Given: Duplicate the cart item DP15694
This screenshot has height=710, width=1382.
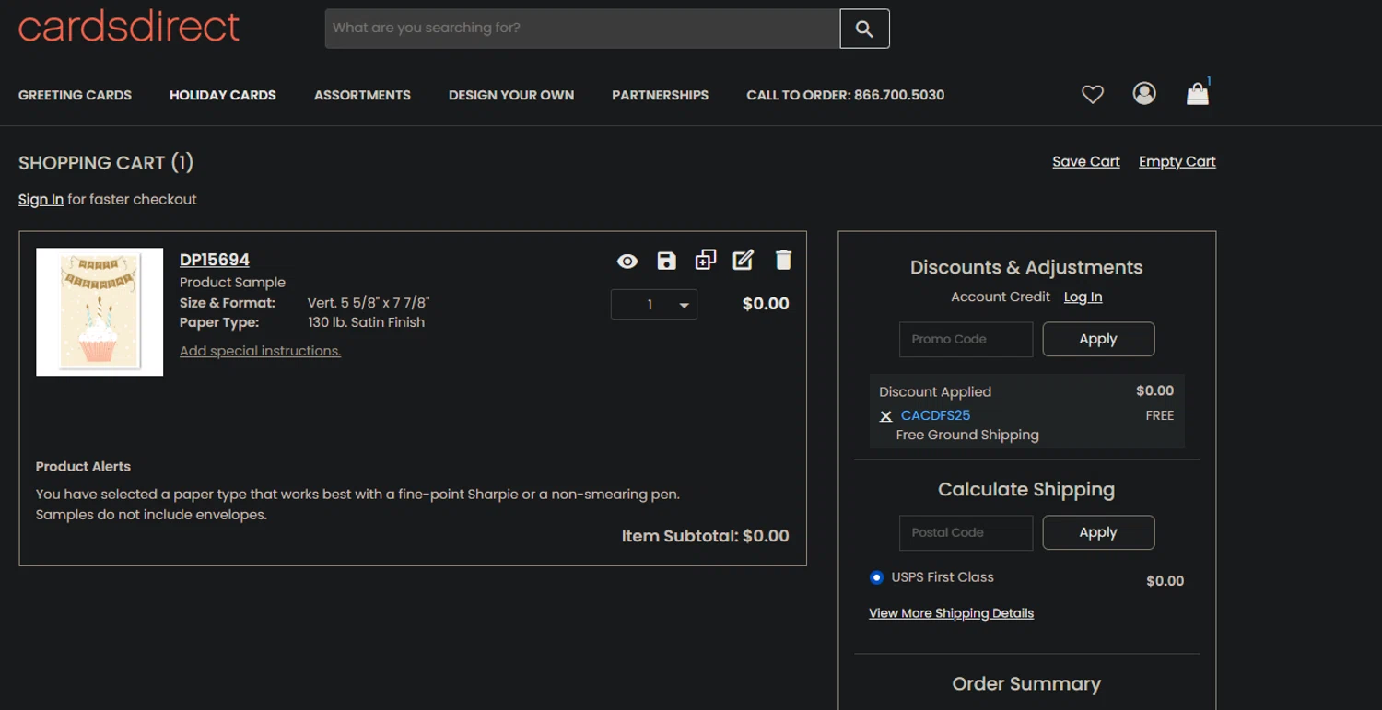Looking at the screenshot, I should 705,261.
